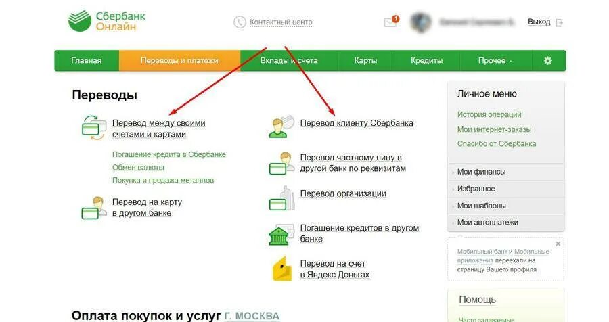The width and height of the screenshot is (609, 322).
Task: Expand the Избранное section
Action: [505, 189]
